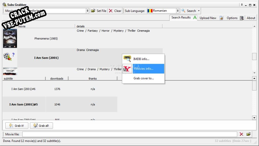This screenshot has width=259, height=146.
Task: Click the 1046 downloads cell
Action: click(x=57, y=104)
